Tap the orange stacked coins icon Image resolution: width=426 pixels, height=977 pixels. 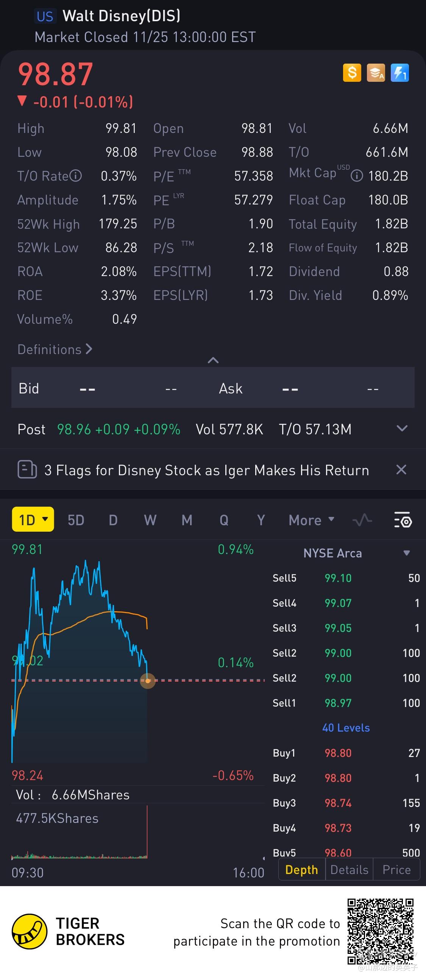coord(376,72)
